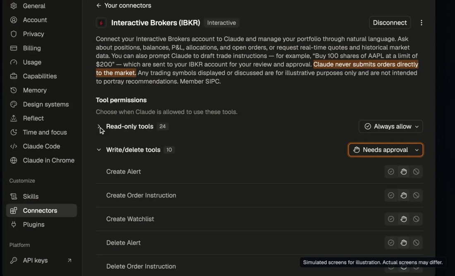Expand the Read-only tools section
455x276 pixels.
point(99,126)
